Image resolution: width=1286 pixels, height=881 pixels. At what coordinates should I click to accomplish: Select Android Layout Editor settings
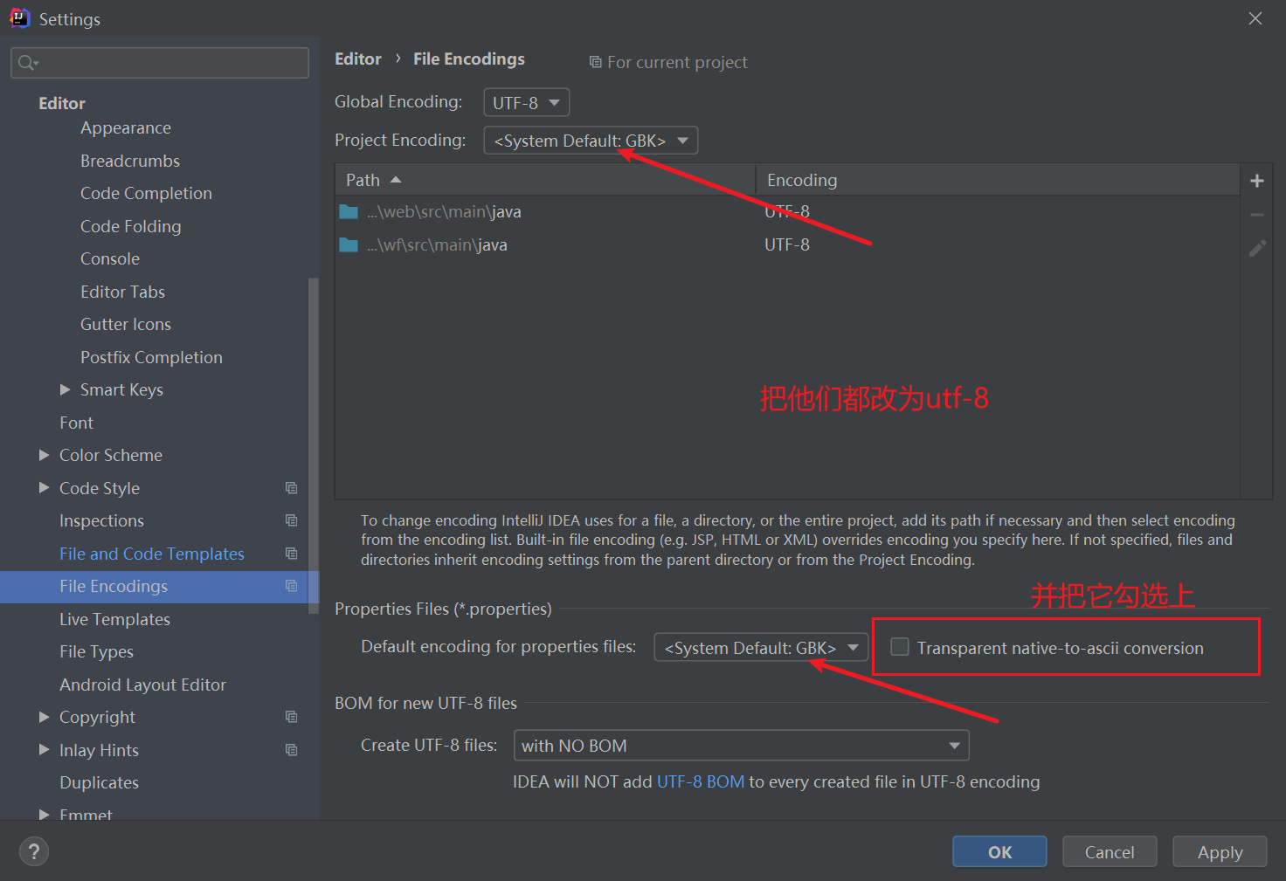pos(142,685)
